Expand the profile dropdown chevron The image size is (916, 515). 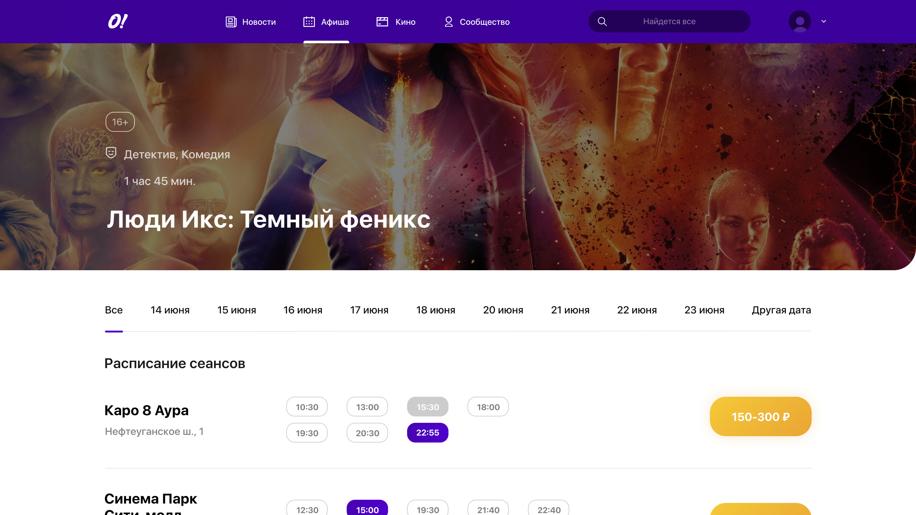[x=823, y=21]
